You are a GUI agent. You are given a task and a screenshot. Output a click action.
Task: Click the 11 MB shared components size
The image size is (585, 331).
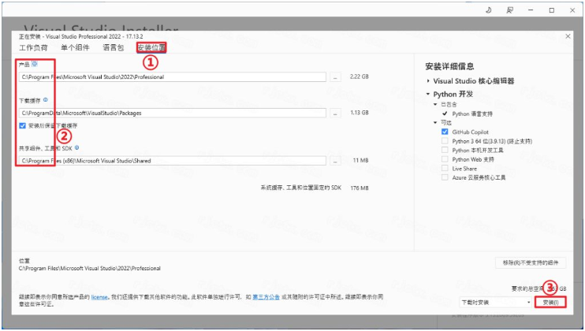(x=361, y=160)
